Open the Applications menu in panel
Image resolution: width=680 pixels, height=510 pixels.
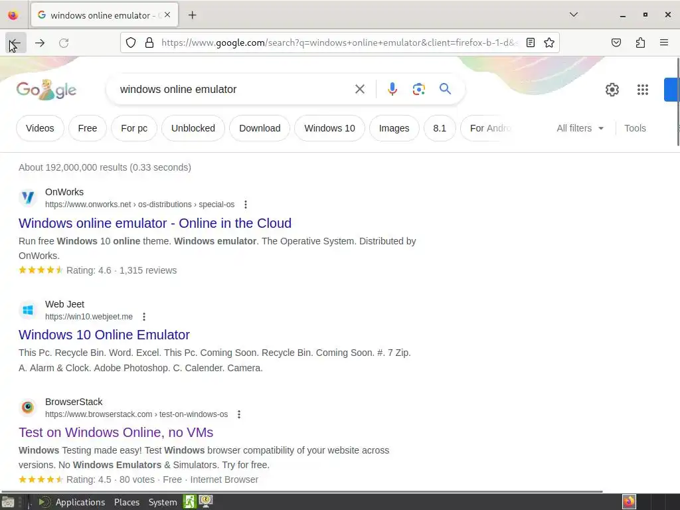80,502
